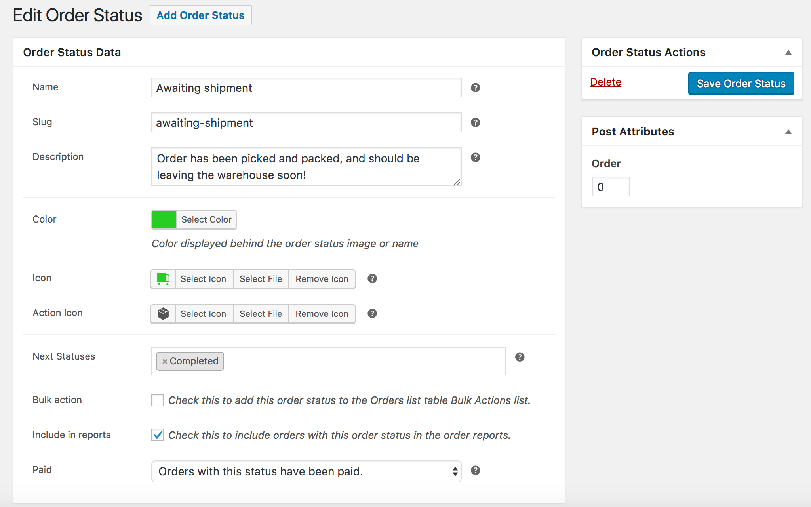The image size is (811, 507).
Task: Enable the Bulk action checkbox
Action: [x=157, y=400]
